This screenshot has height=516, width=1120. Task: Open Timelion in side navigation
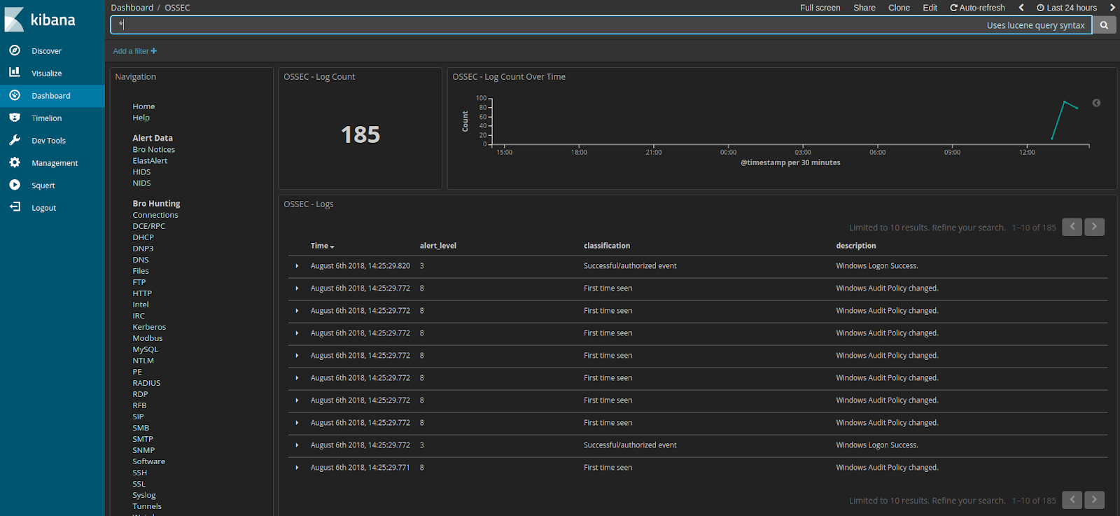click(x=46, y=118)
